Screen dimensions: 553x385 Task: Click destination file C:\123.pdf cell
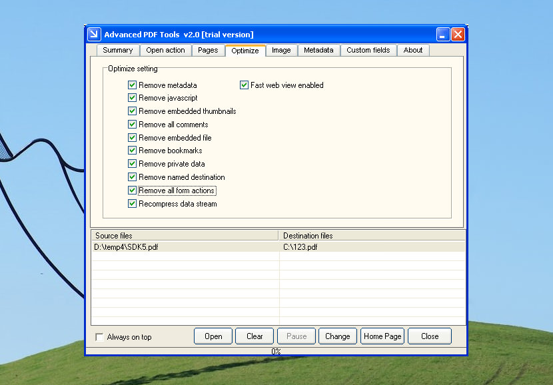(372, 247)
